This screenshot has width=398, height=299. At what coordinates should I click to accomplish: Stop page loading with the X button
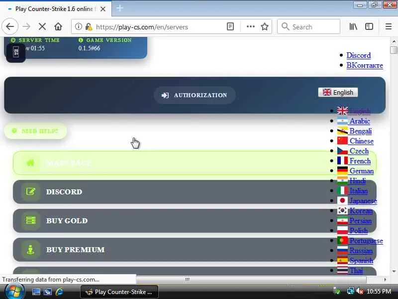[x=42, y=26]
